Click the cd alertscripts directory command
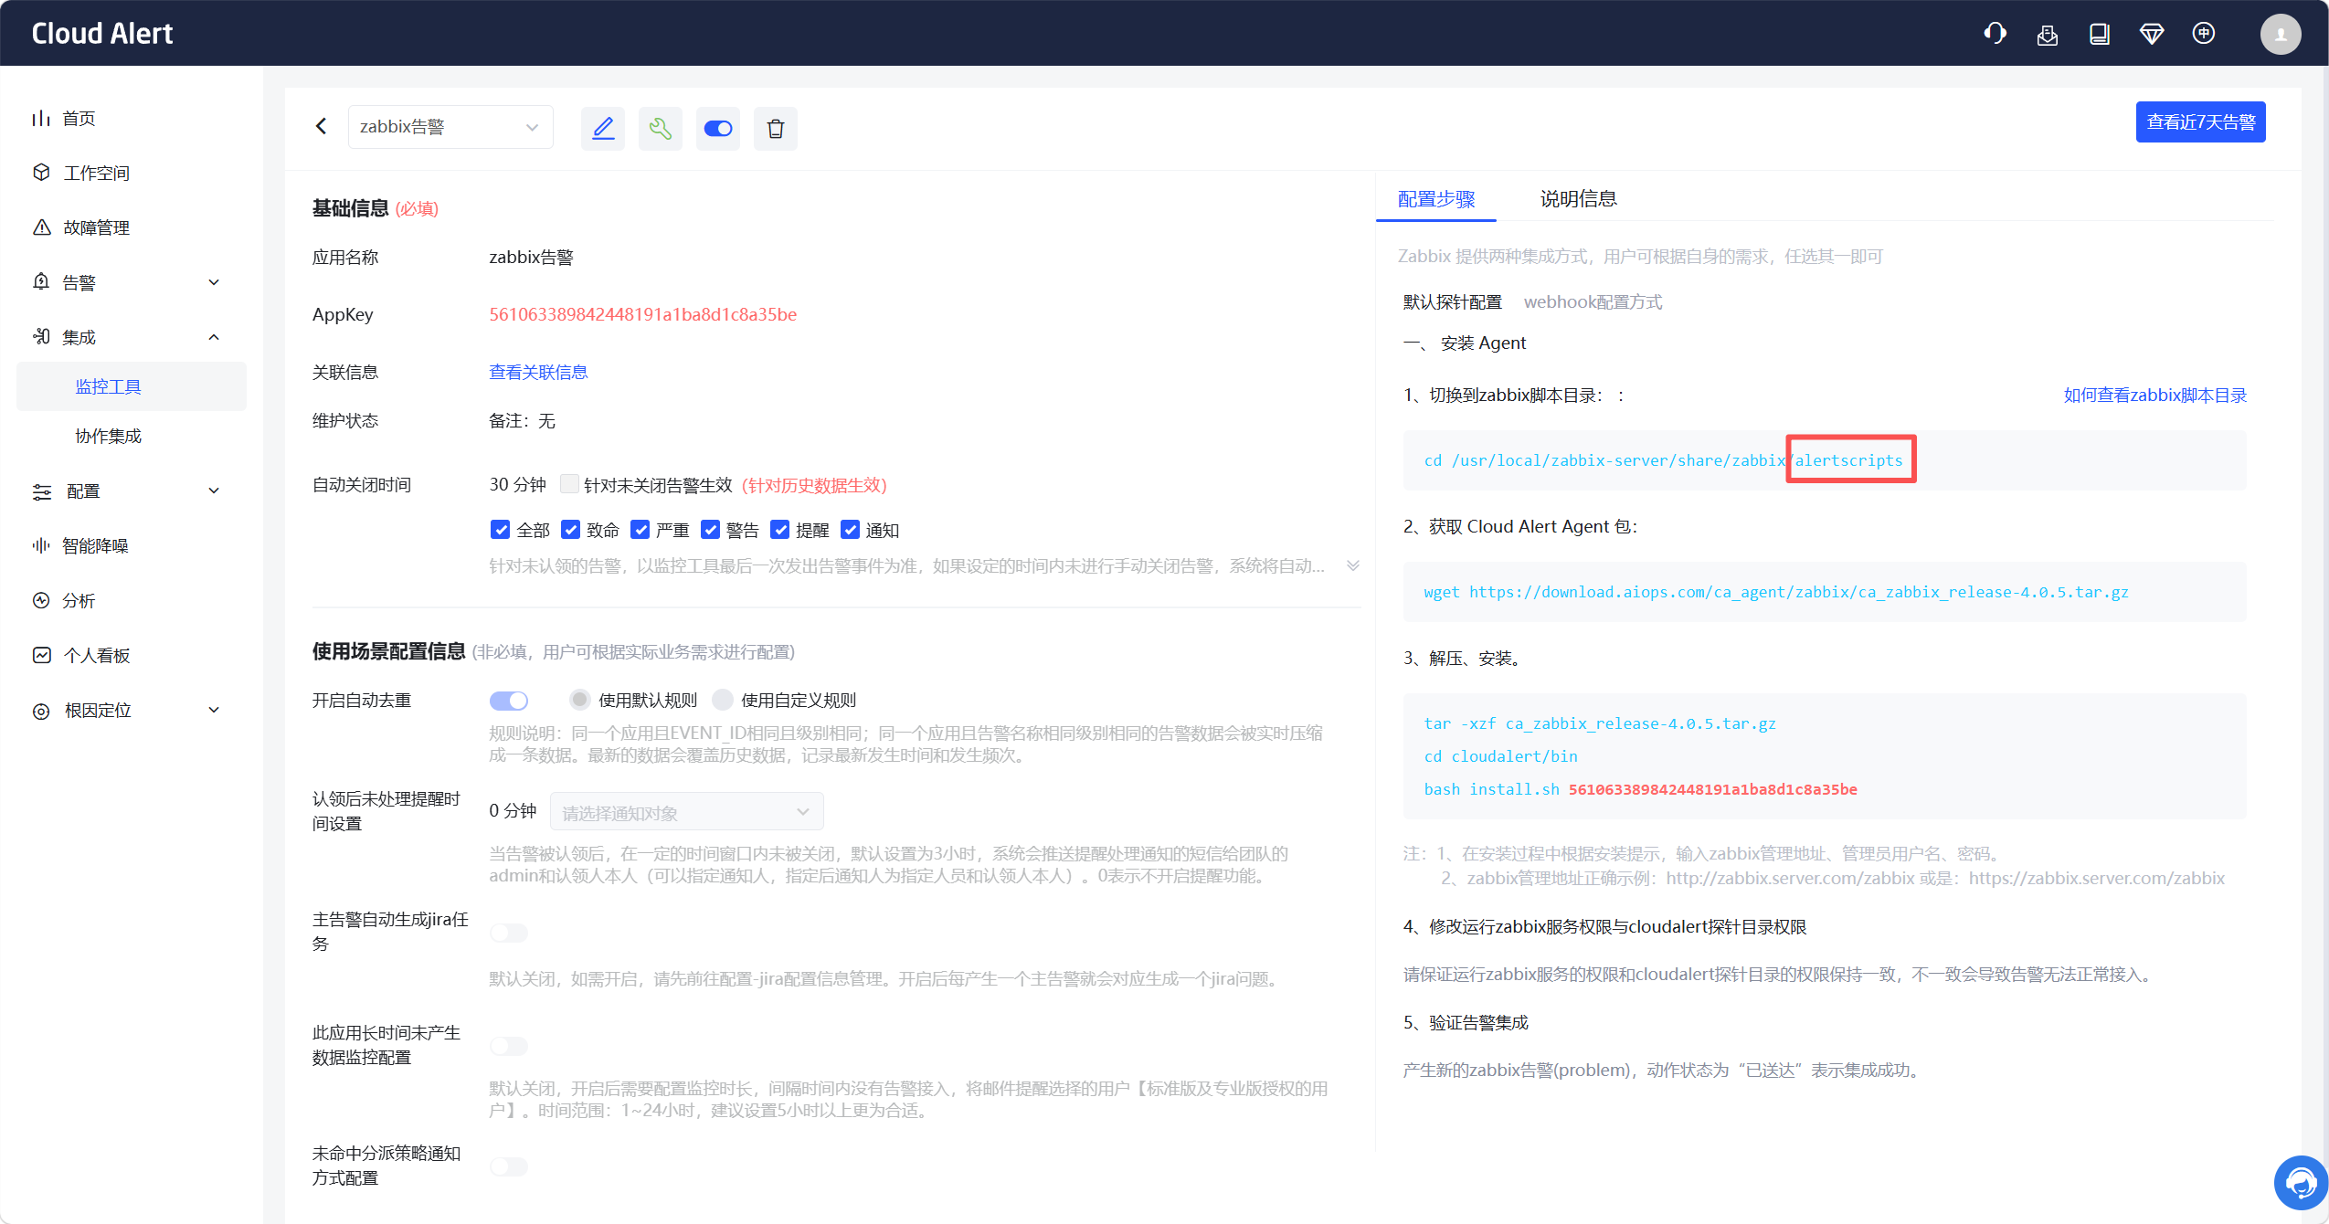Viewport: 2329px width, 1224px height. point(1663,460)
